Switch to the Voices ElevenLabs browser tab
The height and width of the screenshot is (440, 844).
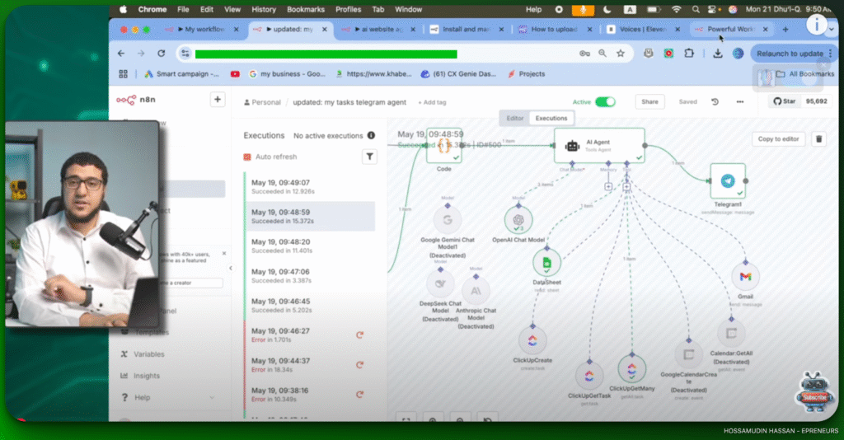pyautogui.click(x=643, y=29)
